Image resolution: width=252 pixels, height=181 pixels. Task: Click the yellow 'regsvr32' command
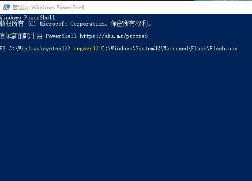pos(86,49)
